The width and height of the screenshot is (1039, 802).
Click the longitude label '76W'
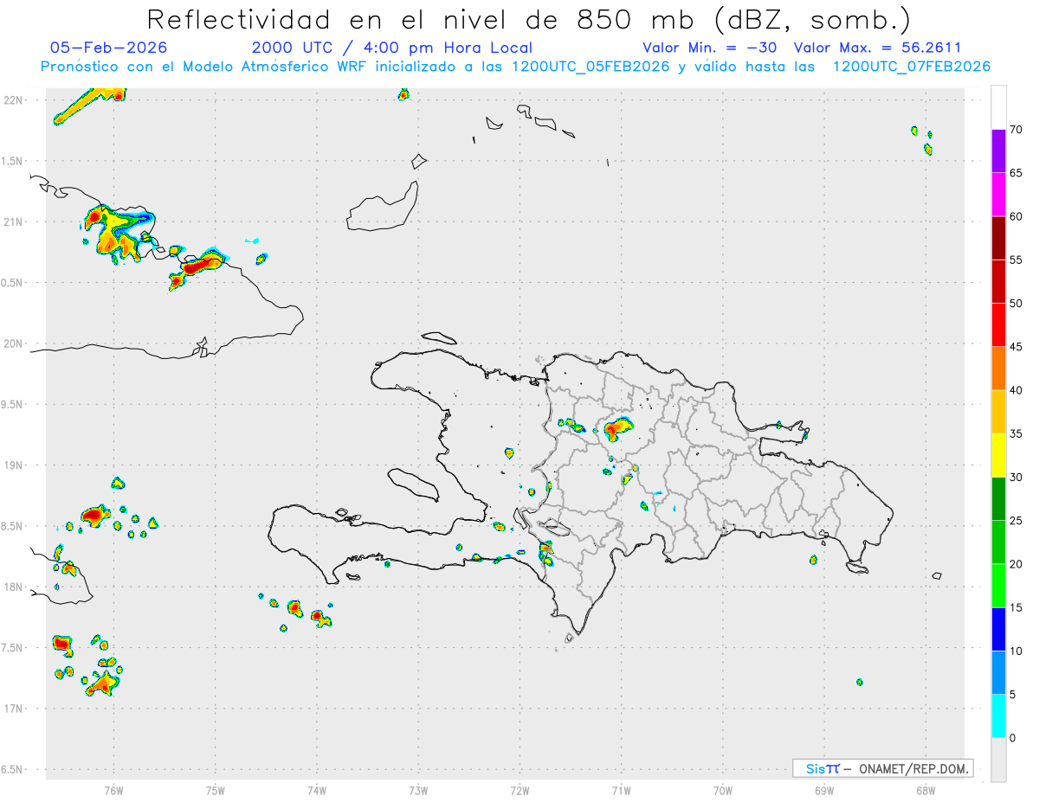(x=113, y=790)
